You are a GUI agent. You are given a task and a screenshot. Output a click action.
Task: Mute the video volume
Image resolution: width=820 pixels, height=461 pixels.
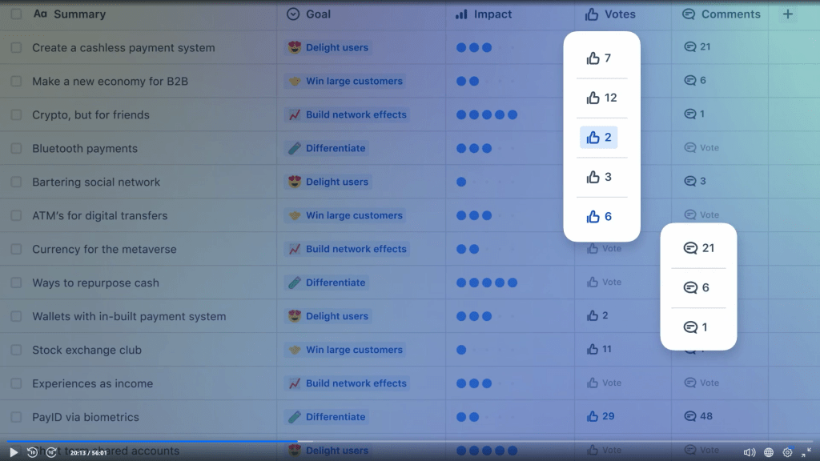(x=749, y=452)
